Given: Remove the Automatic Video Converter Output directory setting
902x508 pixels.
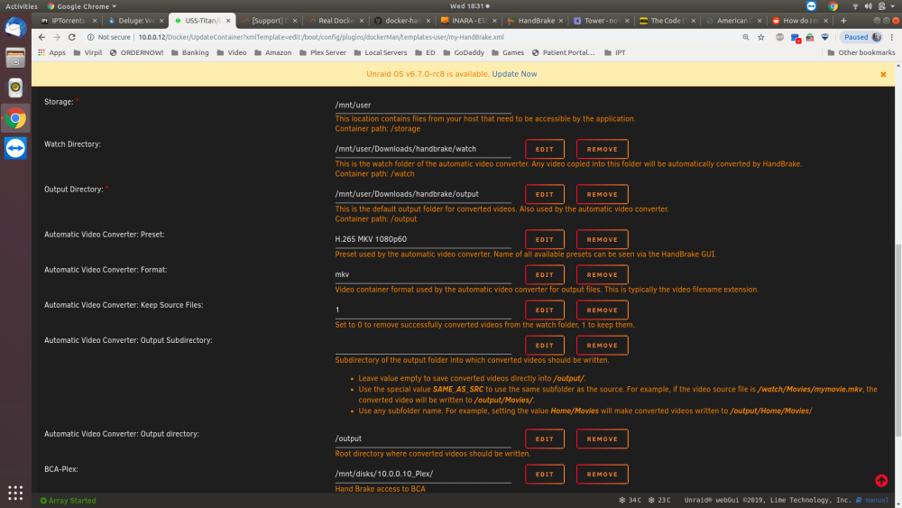Looking at the screenshot, I should coord(602,439).
